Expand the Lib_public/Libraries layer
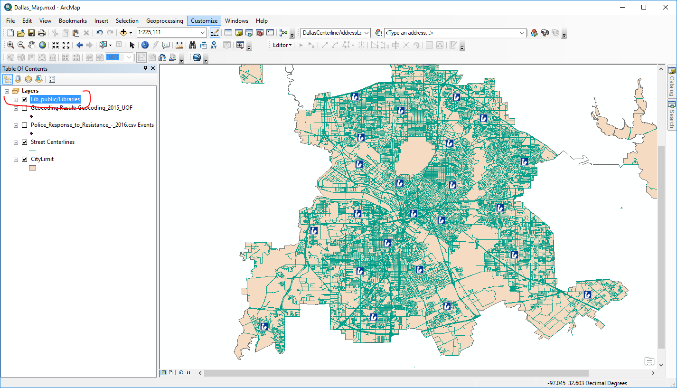This screenshot has width=677, height=388. click(x=16, y=100)
